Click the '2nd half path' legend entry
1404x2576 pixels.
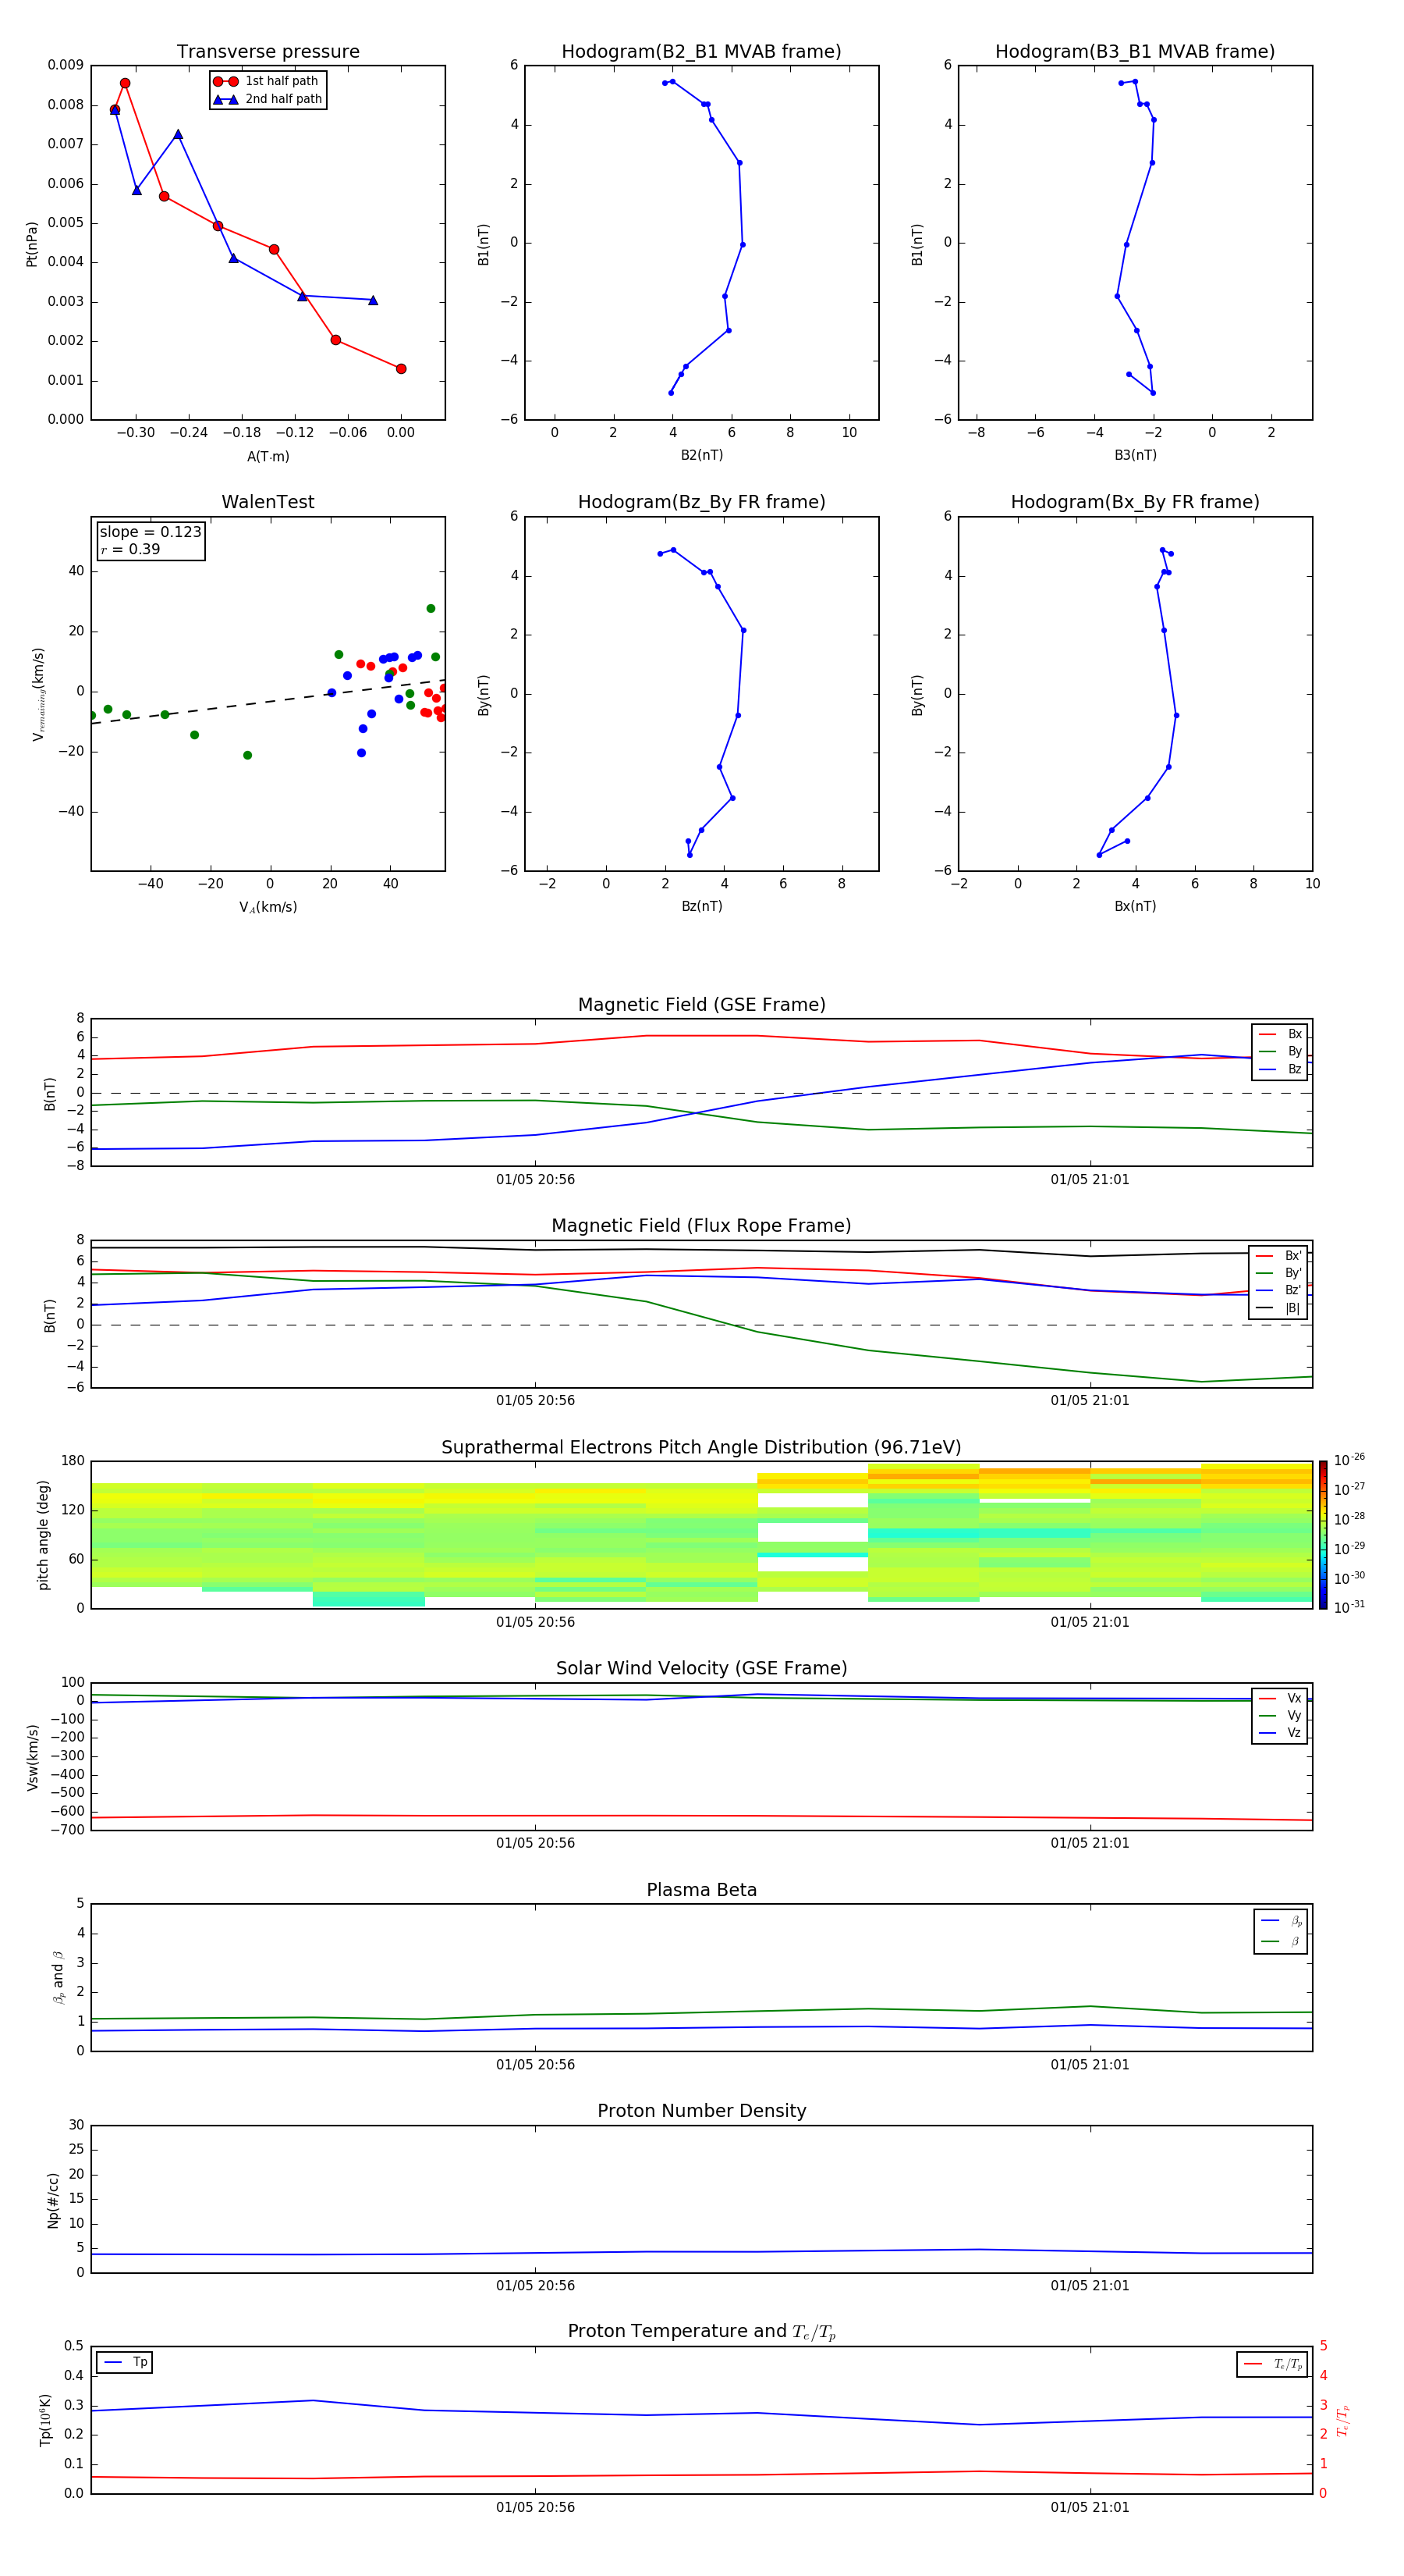[x=269, y=99]
